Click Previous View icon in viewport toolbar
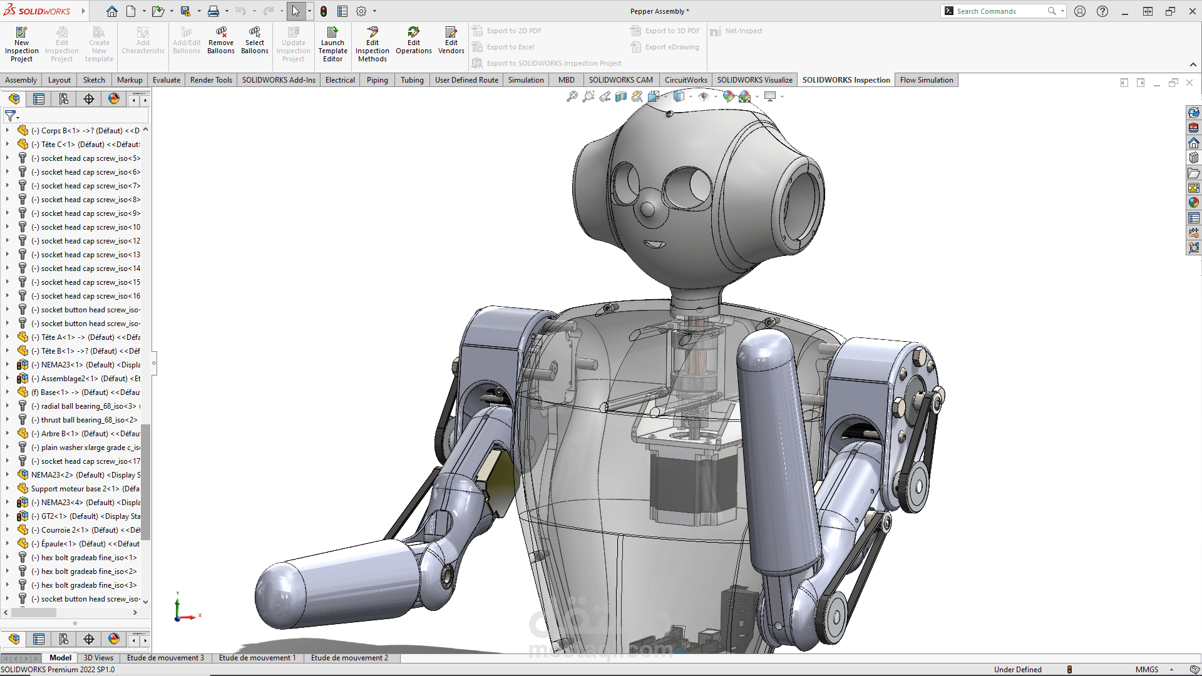This screenshot has width=1202, height=676. pyautogui.click(x=605, y=96)
